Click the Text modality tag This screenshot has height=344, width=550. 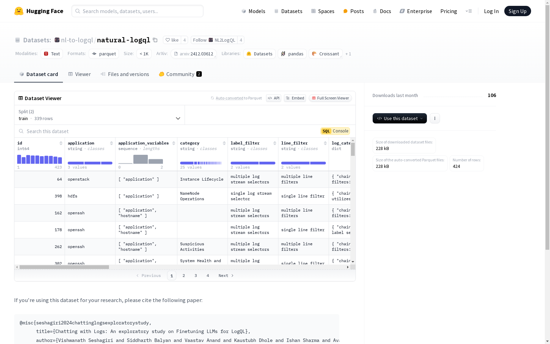pos(52,54)
